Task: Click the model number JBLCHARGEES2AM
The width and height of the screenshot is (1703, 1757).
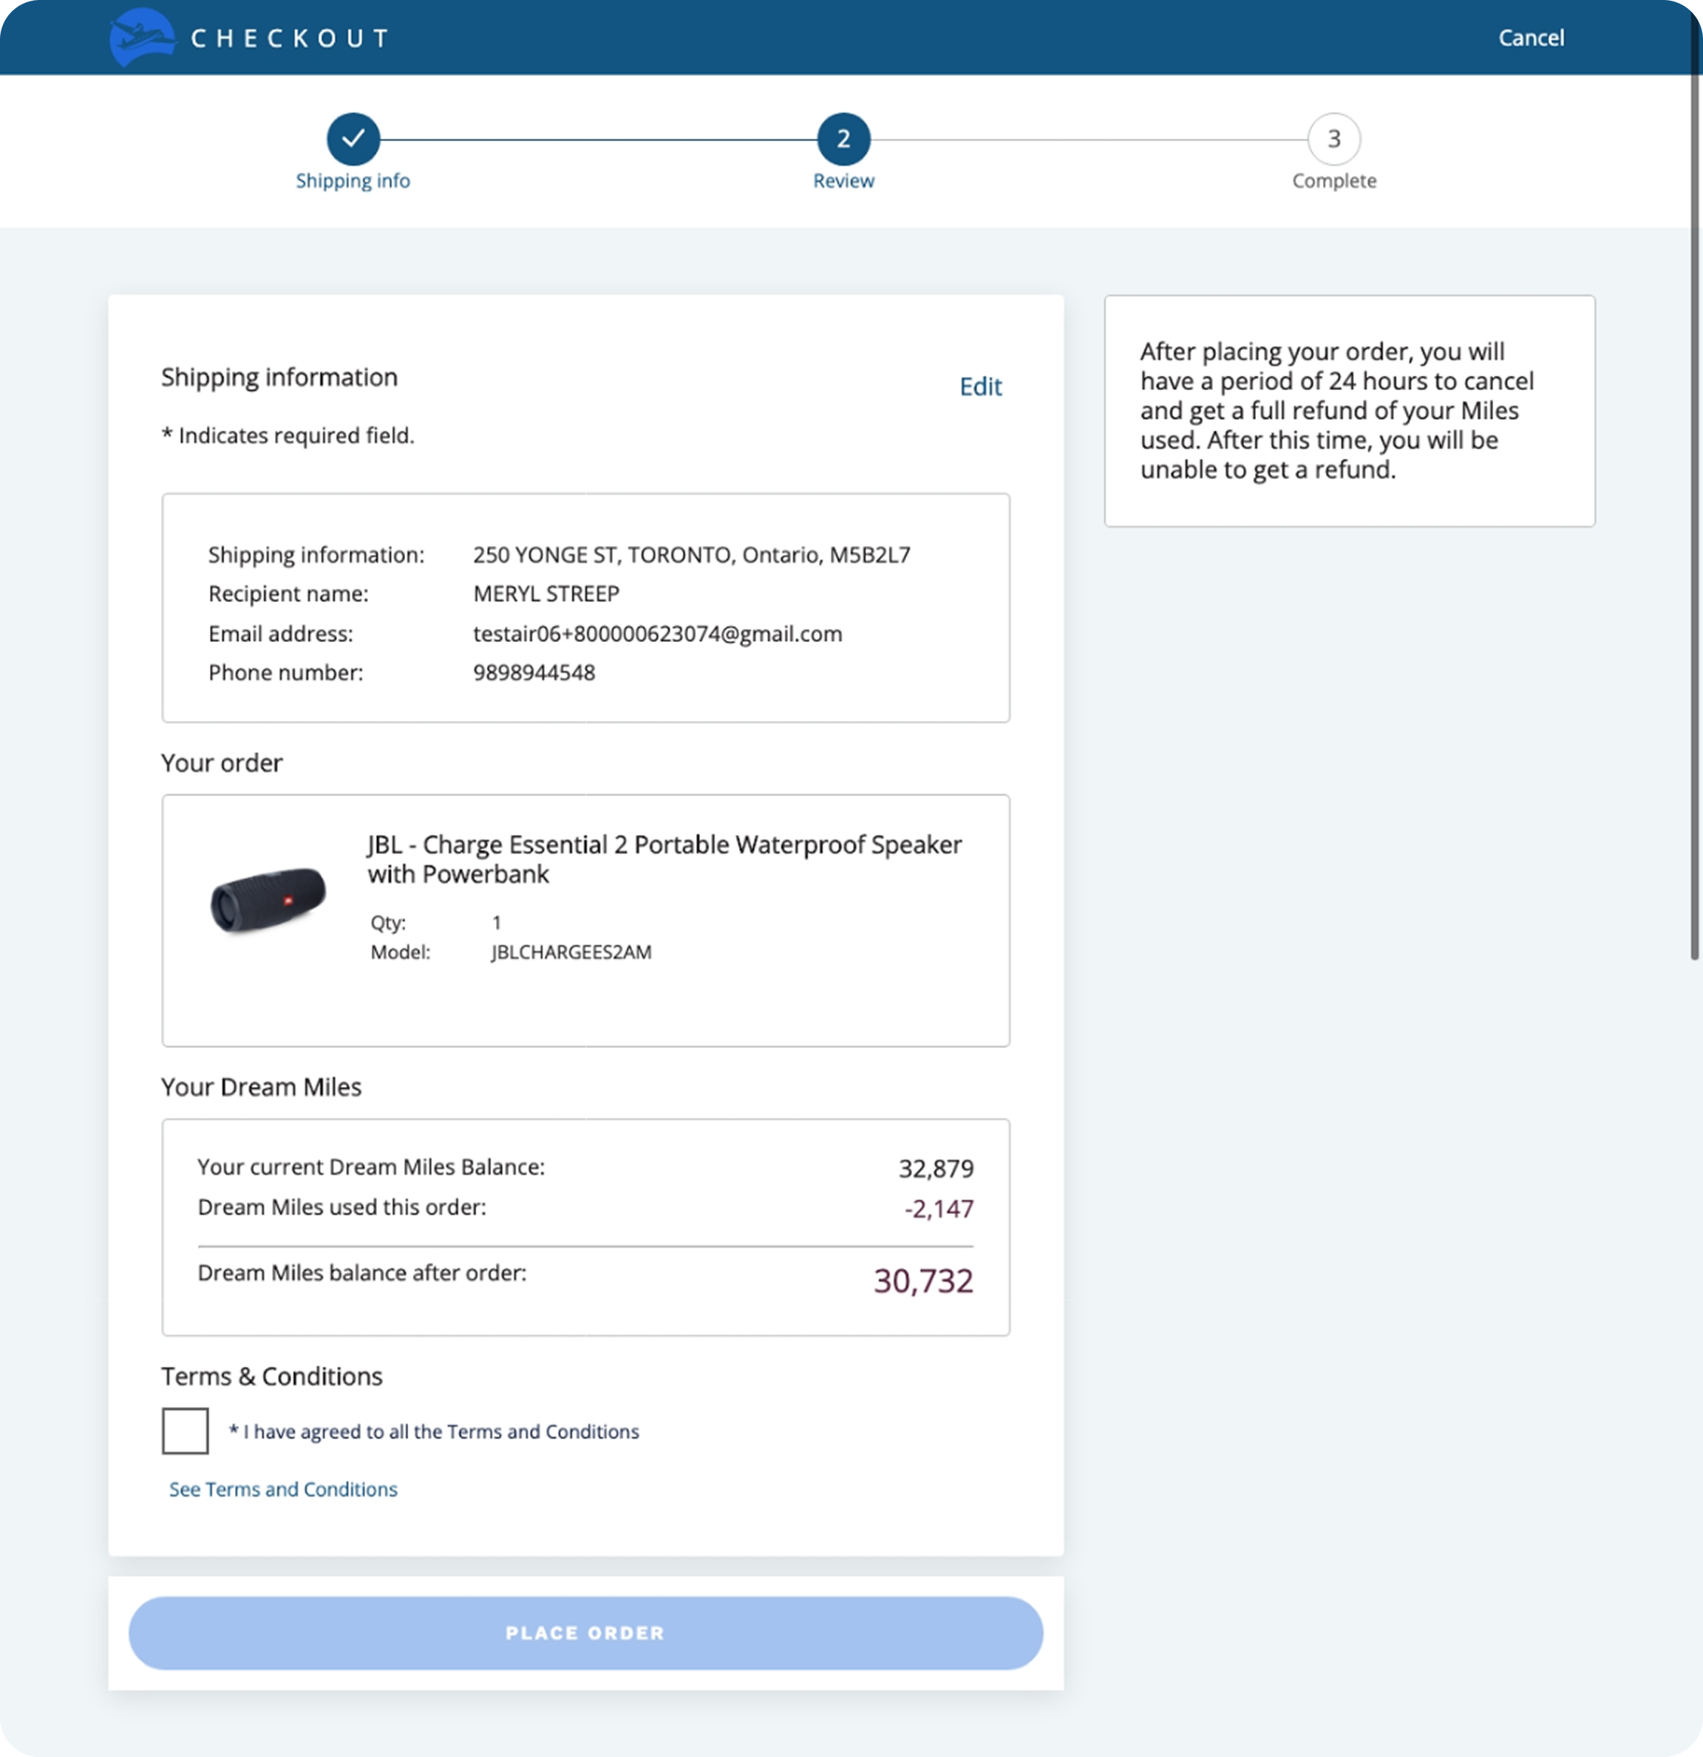Action: tap(571, 953)
